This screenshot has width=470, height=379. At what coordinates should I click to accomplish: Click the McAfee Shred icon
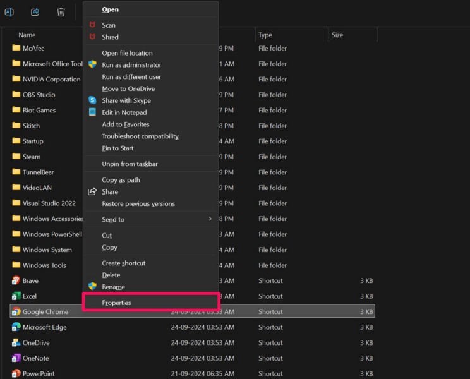click(92, 37)
